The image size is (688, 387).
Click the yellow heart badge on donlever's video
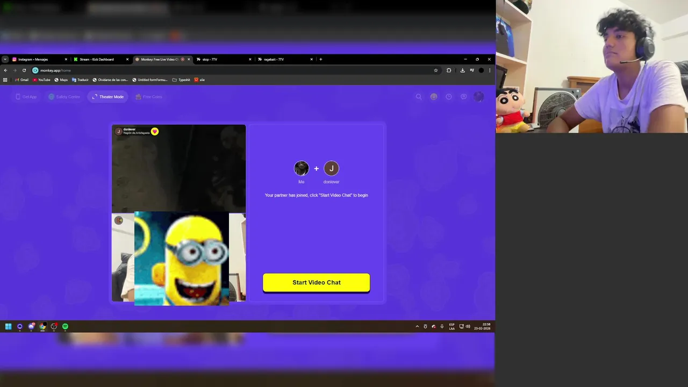tap(155, 131)
